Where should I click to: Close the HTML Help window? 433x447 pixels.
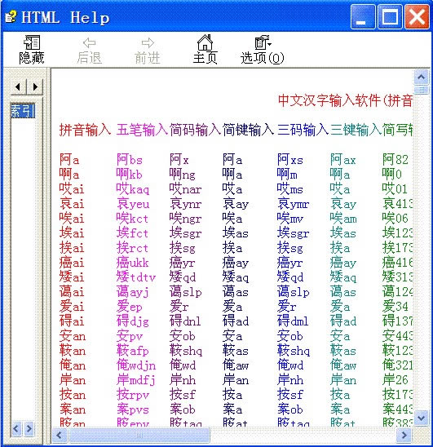point(417,17)
